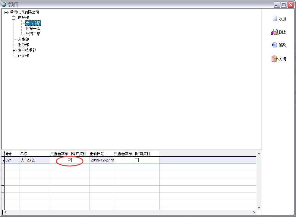Screen dimensions: 296x217
Task: Click the Add (添加) document icon
Action: click(275, 19)
